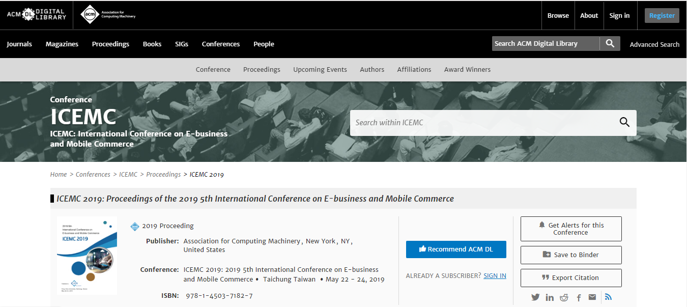Share the proceedings on Facebook

(579, 297)
